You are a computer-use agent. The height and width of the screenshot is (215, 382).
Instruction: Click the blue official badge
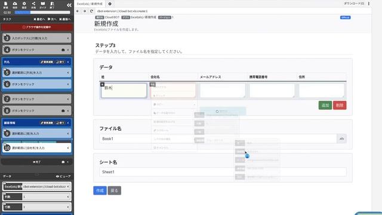coord(345,17)
